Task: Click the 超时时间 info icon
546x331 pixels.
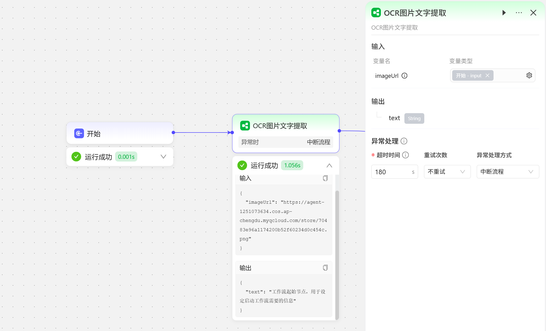Action: pyautogui.click(x=406, y=155)
